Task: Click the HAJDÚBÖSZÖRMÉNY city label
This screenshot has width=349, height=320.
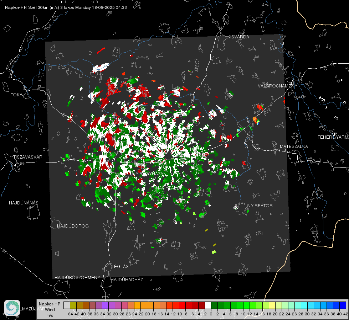Action: [77, 277]
